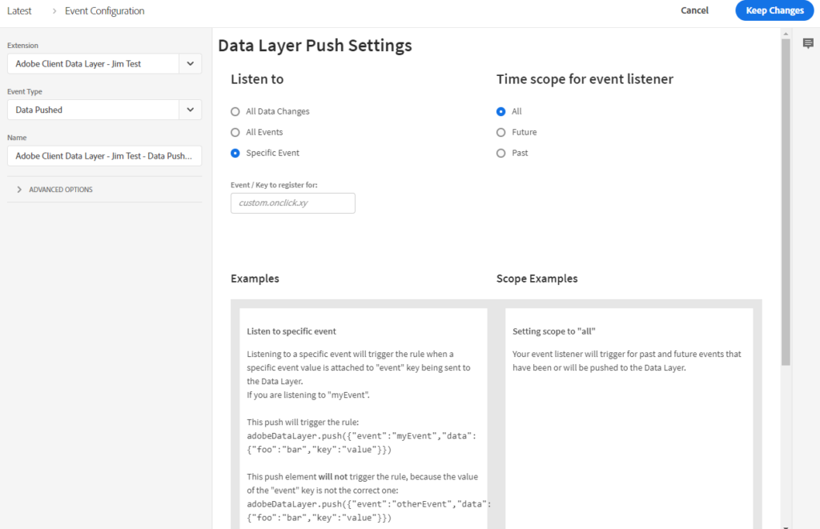Viewport: 820px width, 529px height.
Task: Open the Extension dropdown arrow
Action: (190, 64)
